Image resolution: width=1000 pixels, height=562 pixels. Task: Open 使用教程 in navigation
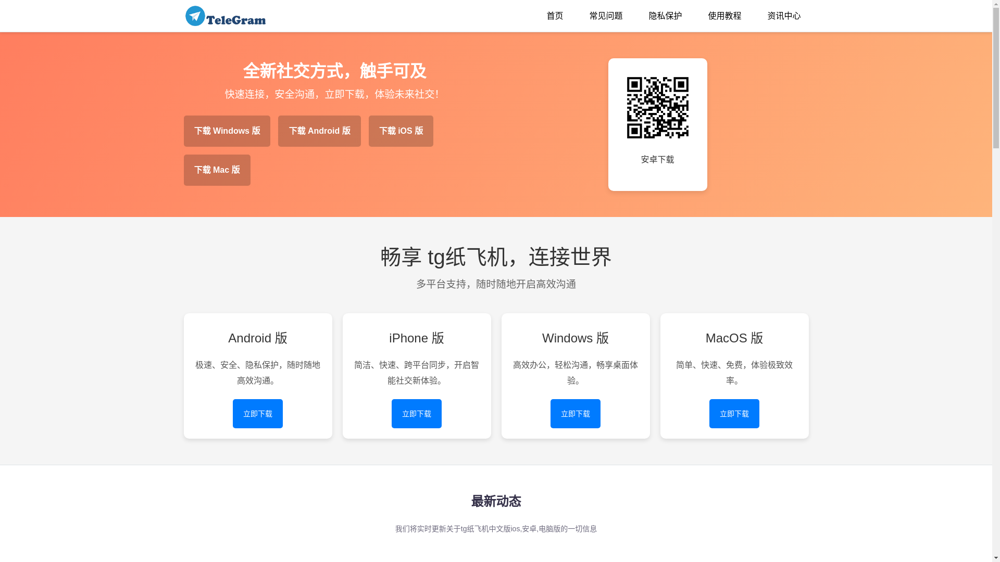724,16
